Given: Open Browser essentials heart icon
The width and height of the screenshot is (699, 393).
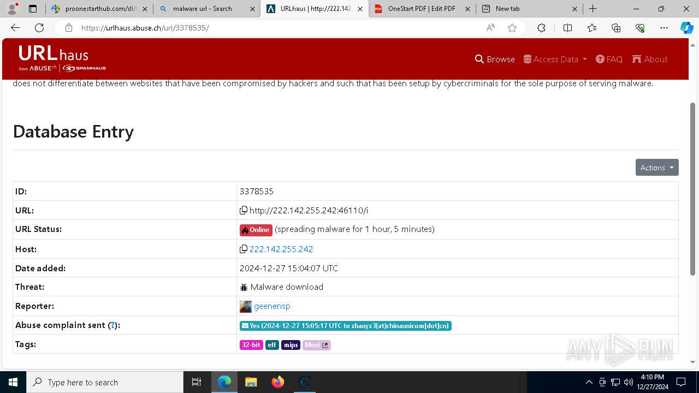Looking at the screenshot, I should coord(640,28).
